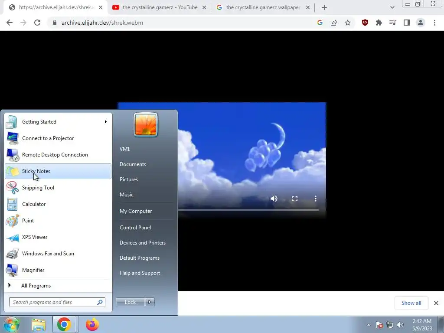The height and width of the screenshot is (333, 444).
Task: Open File Explorer from the taskbar
Action: click(x=39, y=325)
